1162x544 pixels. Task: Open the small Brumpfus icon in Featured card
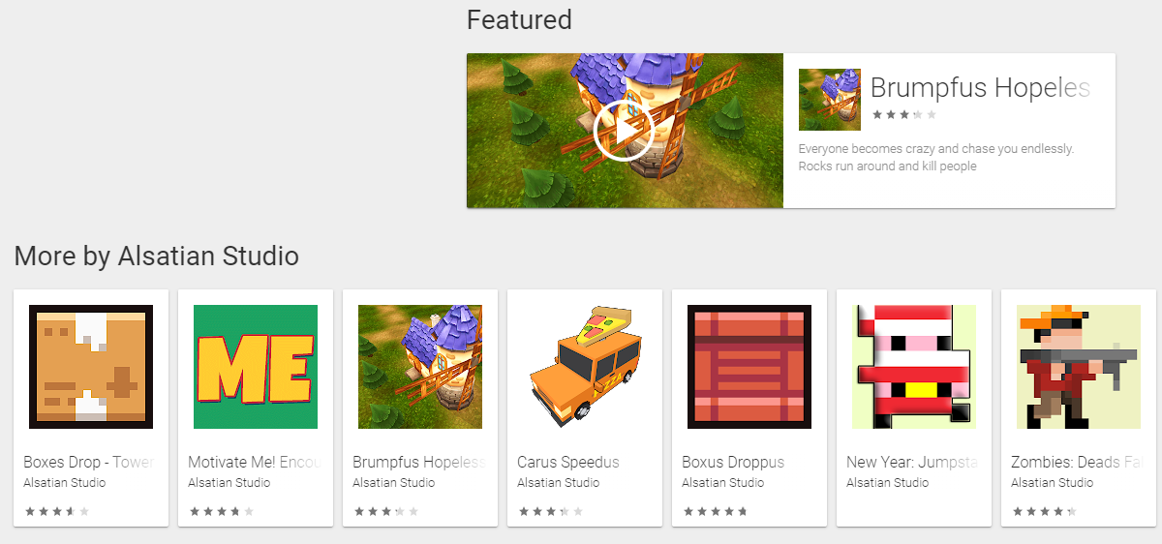[830, 100]
